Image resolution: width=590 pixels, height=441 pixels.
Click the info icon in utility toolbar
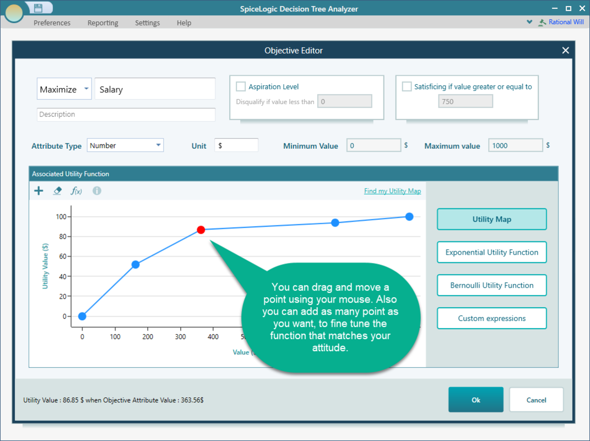(97, 191)
